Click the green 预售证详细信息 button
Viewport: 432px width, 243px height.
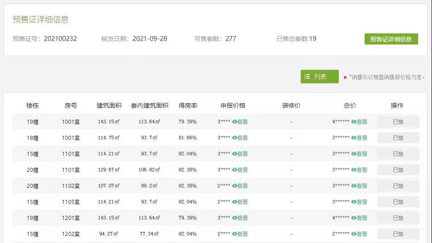pos(391,39)
